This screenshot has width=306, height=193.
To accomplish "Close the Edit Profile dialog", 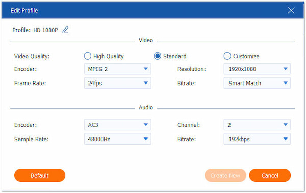I will click(291, 10).
